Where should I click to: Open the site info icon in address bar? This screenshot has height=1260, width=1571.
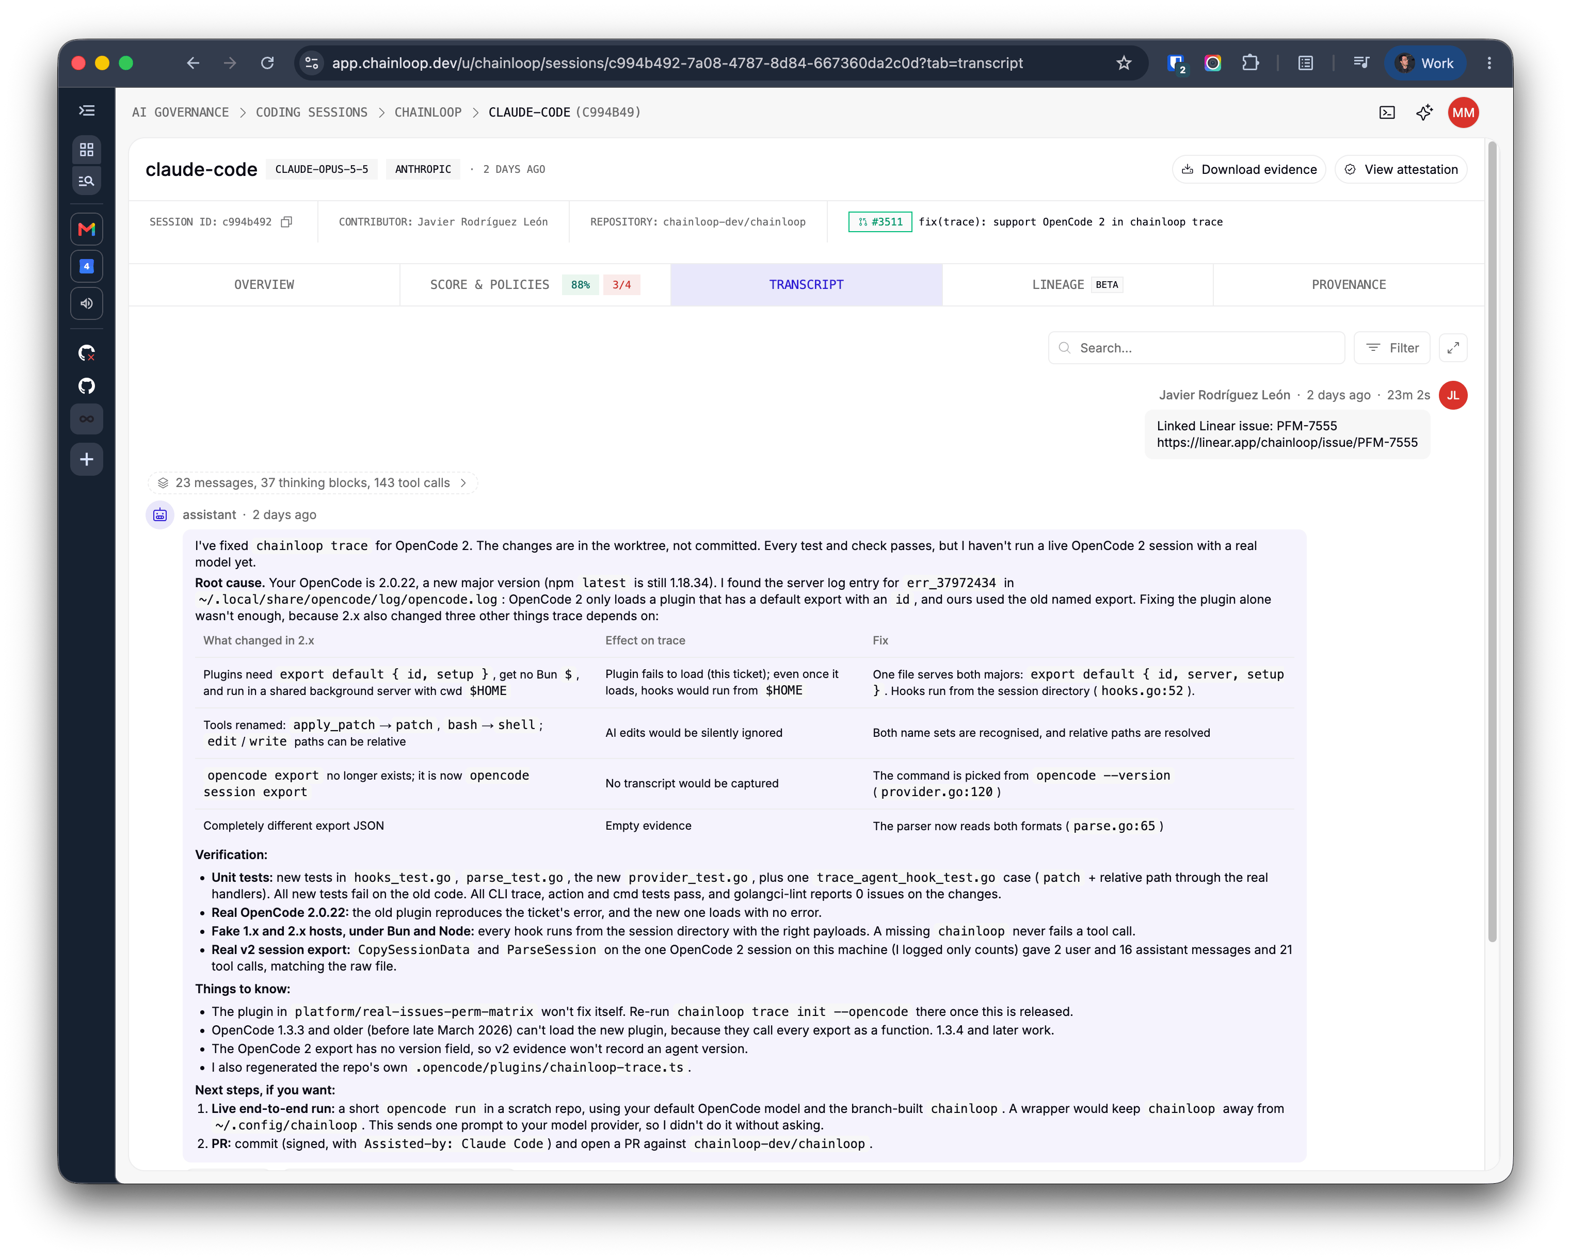[312, 63]
